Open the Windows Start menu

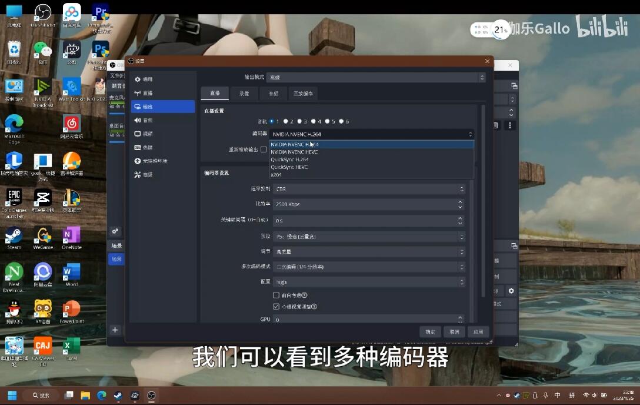pyautogui.click(x=12, y=395)
